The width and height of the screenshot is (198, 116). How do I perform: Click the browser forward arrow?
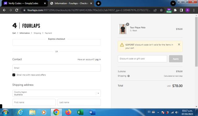(11, 10)
